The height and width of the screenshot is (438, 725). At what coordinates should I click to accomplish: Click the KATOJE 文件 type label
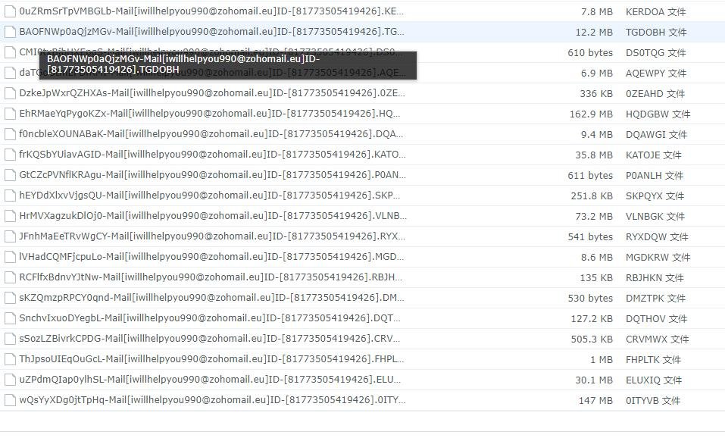coord(653,155)
